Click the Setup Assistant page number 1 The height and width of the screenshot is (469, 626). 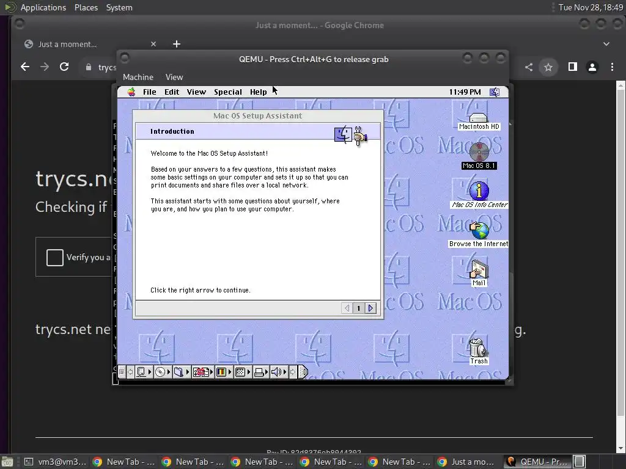(358, 308)
